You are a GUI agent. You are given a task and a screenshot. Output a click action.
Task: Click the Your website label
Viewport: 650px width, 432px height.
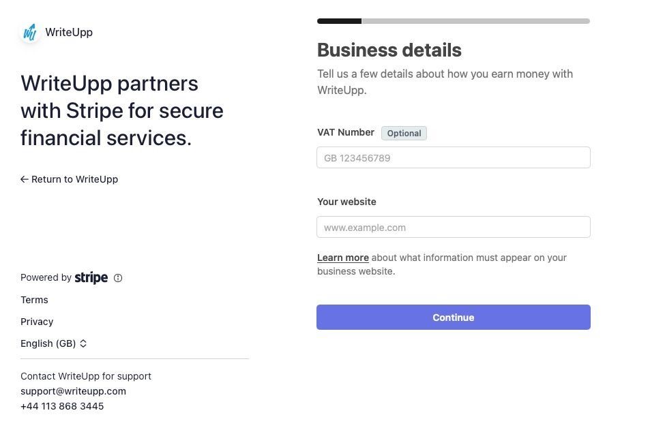click(x=346, y=202)
